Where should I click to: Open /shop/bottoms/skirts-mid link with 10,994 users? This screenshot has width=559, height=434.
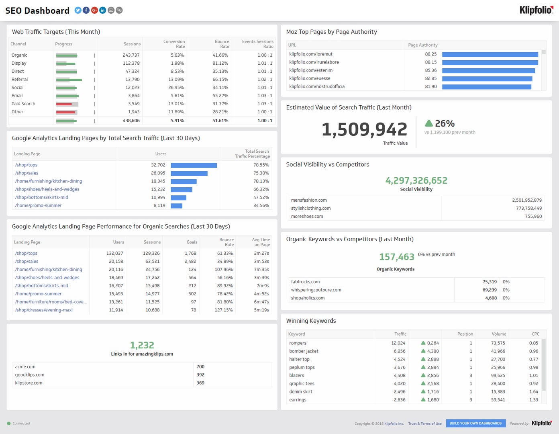(42, 197)
